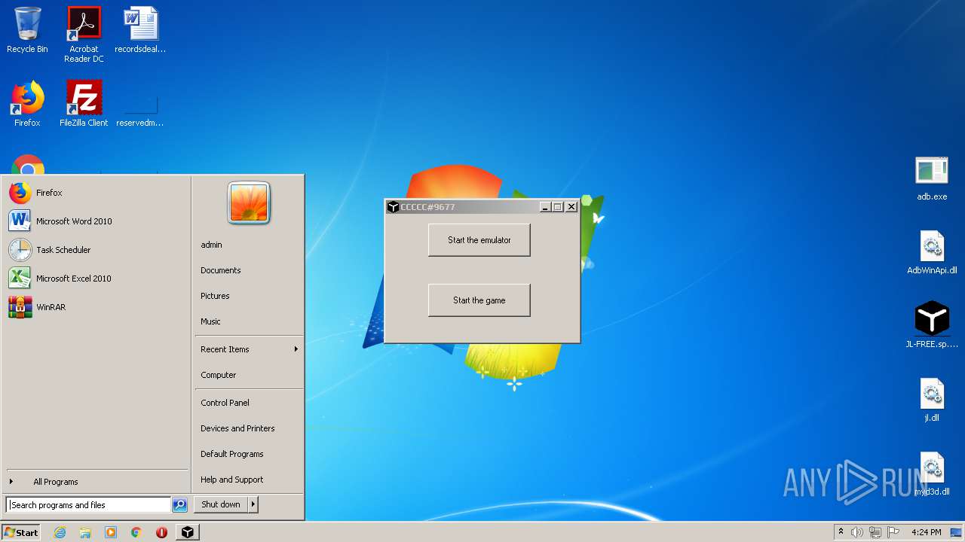
Task: Select the recordsdeal Word document icon
Action: 140,31
